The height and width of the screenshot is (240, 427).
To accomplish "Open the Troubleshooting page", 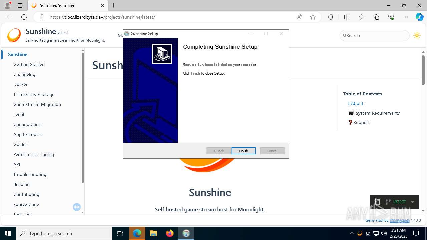I will (30, 174).
